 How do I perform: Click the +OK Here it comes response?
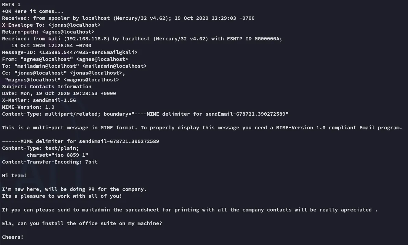[33, 11]
